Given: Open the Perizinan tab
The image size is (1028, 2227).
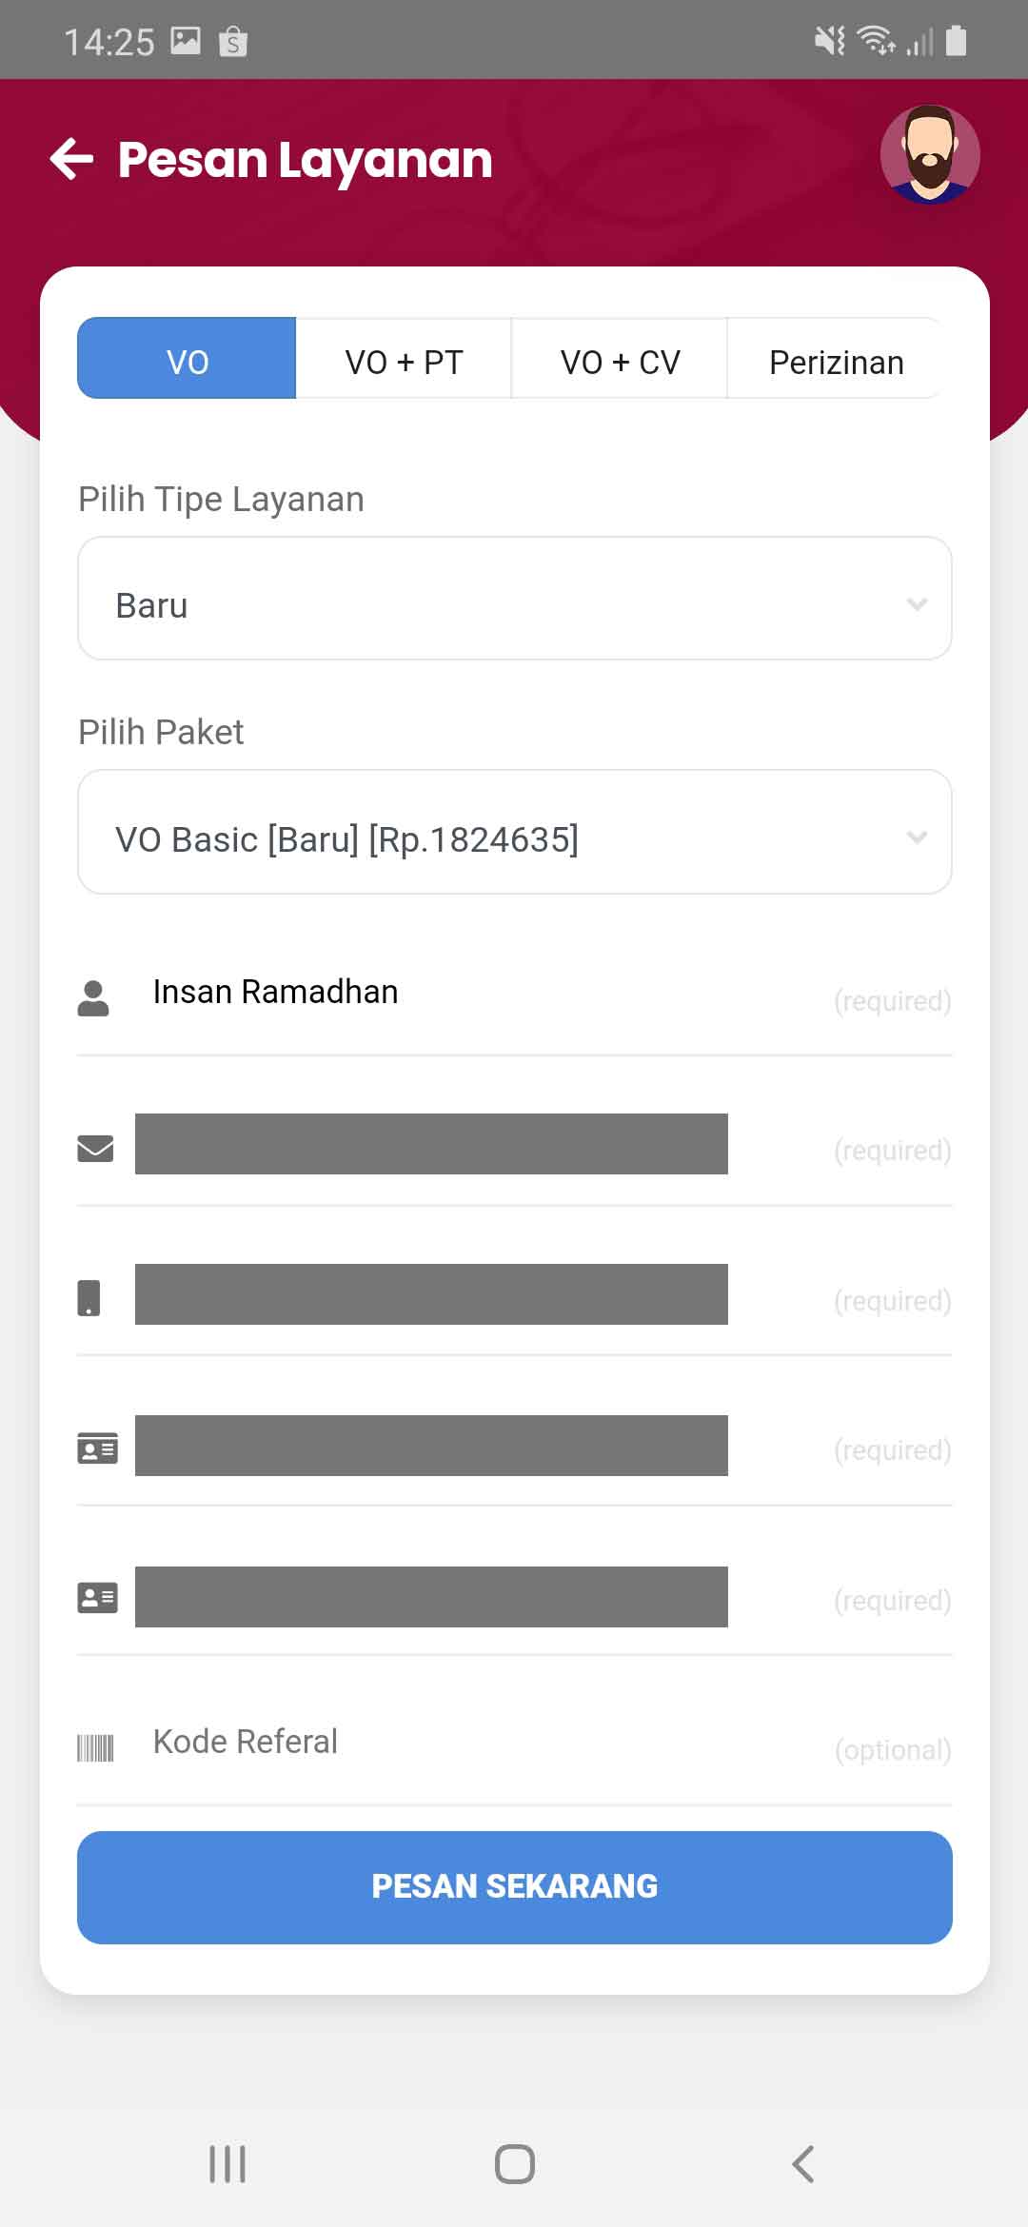Looking at the screenshot, I should (x=836, y=362).
